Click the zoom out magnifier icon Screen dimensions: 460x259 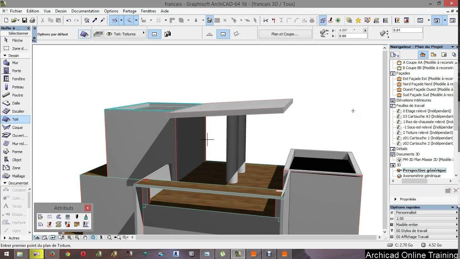[77, 237]
